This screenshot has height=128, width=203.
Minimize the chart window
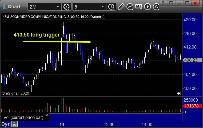pyautogui.click(x=179, y=3)
